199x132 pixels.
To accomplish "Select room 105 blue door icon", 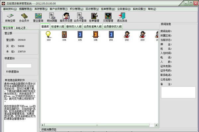I will [80, 34].
